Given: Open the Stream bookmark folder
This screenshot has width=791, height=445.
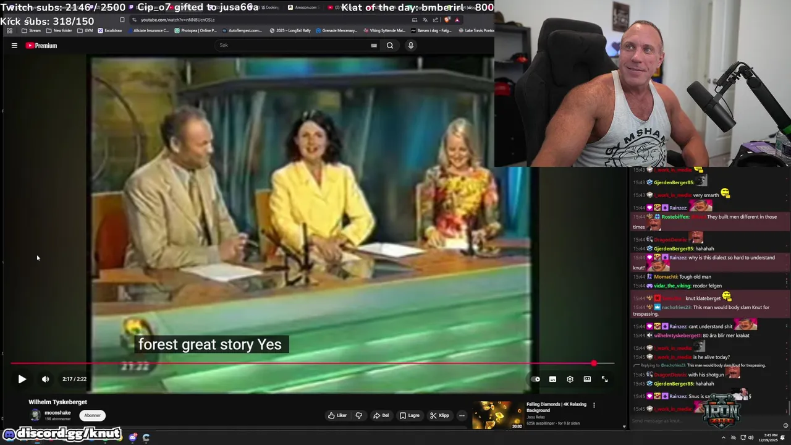Looking at the screenshot, I should pos(31,30).
